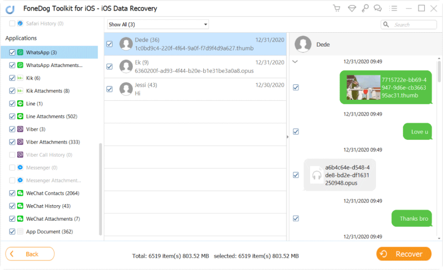Click the Kik (6) app icon
Screen dimensions: 443x270
(x=20, y=78)
